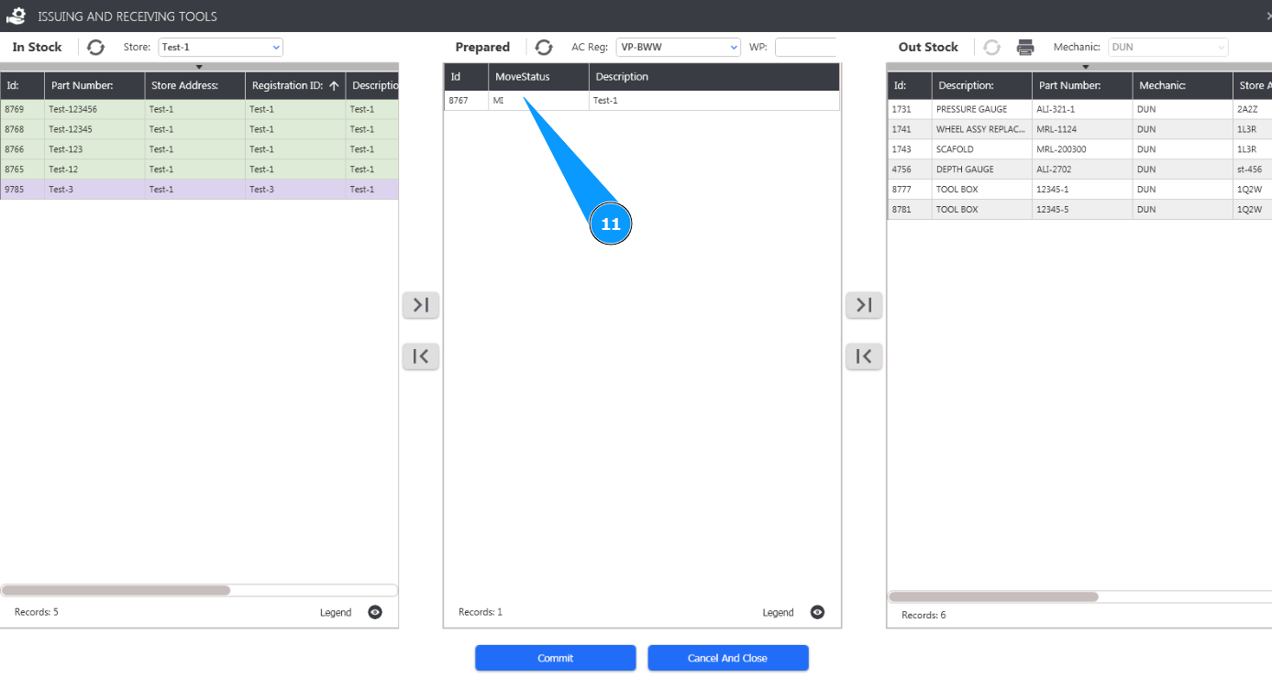The image size is (1272, 677).
Task: Click the Issuing and Receiving Tools app icon
Action: click(16, 16)
